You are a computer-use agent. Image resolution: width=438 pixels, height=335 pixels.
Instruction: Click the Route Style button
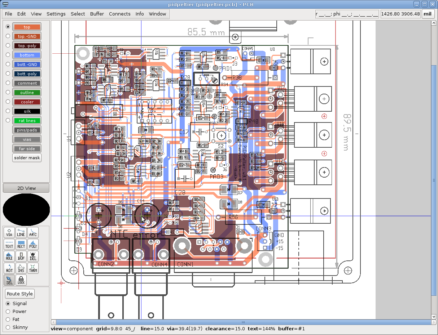pos(20,294)
